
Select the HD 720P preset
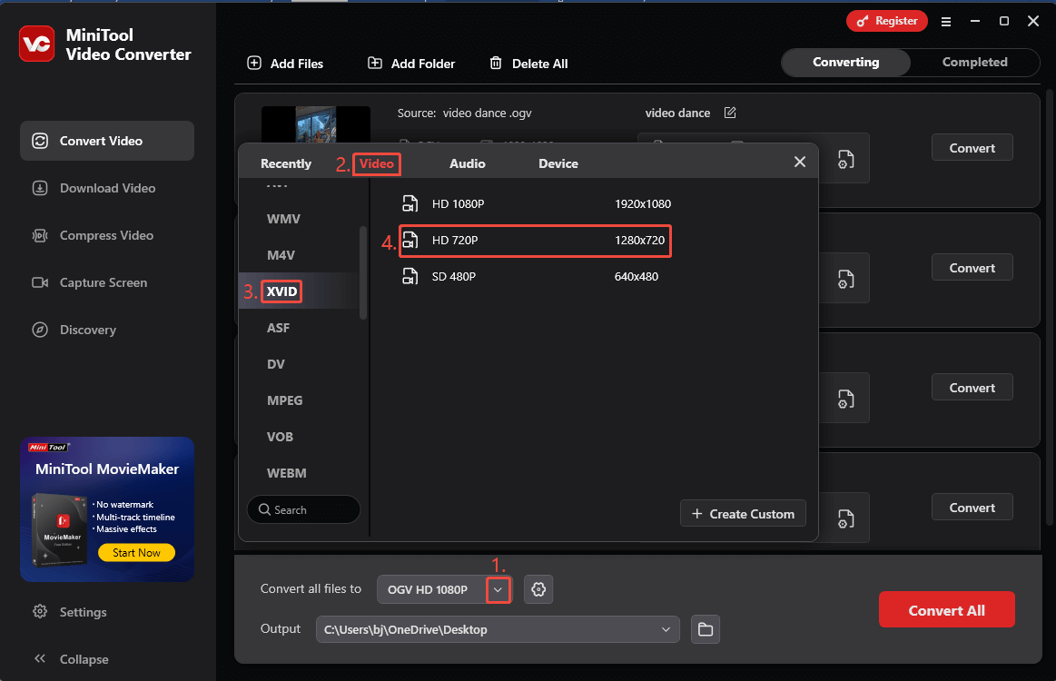point(536,241)
